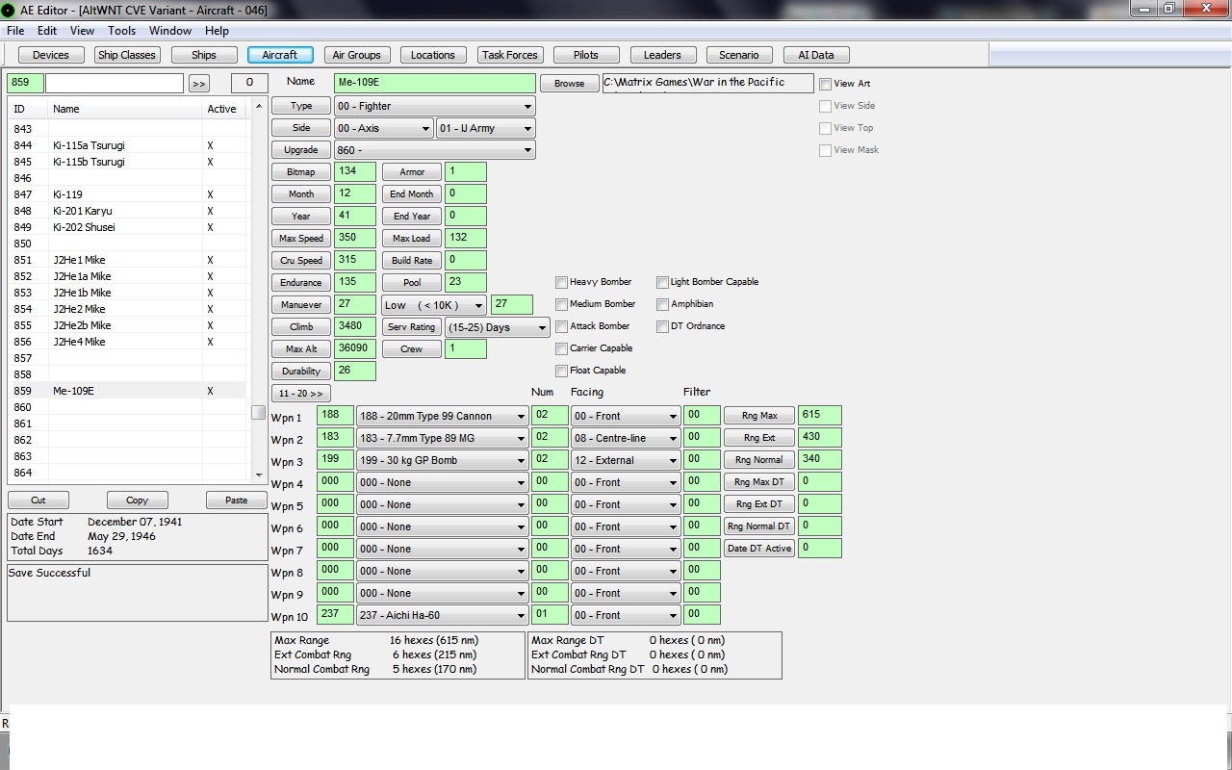Toggle the View Art checkbox

pyautogui.click(x=825, y=84)
